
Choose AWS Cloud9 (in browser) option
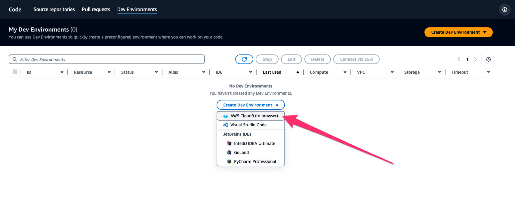tap(251, 116)
